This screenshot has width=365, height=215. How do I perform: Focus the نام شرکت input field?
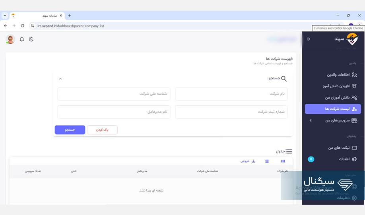click(231, 94)
